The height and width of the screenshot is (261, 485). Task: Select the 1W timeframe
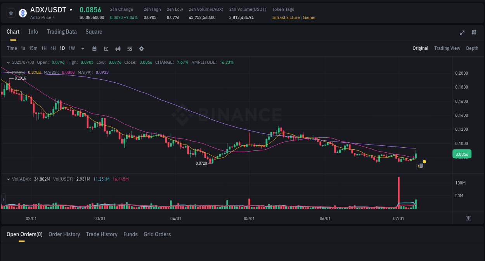click(x=71, y=48)
